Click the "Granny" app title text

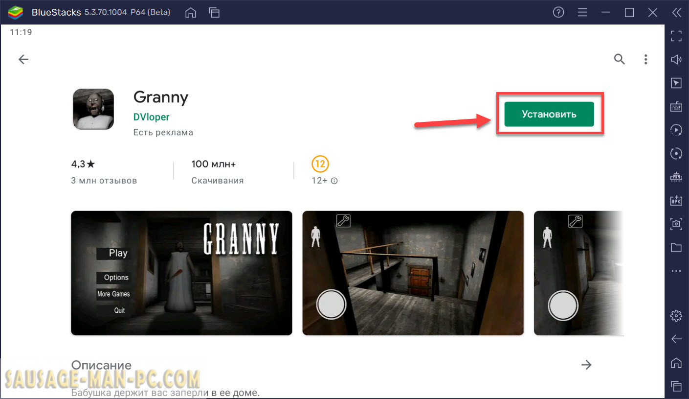coord(161,97)
